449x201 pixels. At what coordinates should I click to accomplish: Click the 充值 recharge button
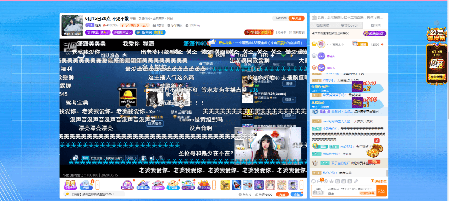(282, 194)
